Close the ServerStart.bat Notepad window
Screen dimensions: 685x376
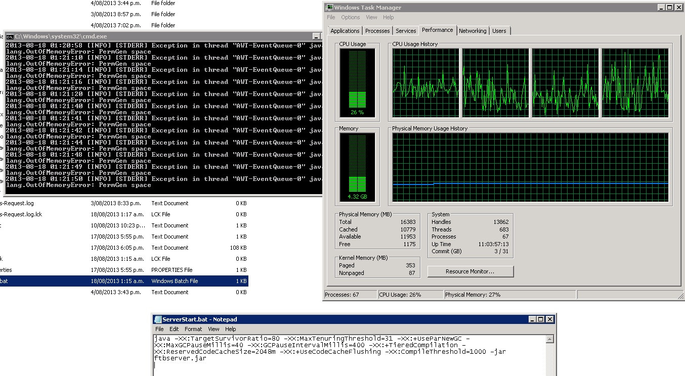[x=549, y=319]
